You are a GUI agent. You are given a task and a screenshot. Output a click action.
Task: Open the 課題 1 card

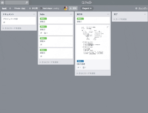click(x=93, y=20)
